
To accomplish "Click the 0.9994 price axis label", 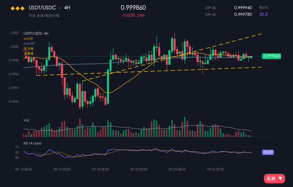I will pos(14,88).
